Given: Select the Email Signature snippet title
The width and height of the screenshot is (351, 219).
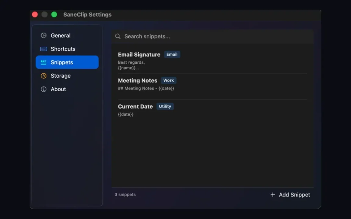Looking at the screenshot, I should pos(139,54).
